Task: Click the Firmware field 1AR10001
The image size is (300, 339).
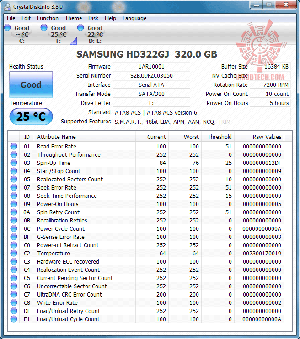Action: tap(151, 67)
